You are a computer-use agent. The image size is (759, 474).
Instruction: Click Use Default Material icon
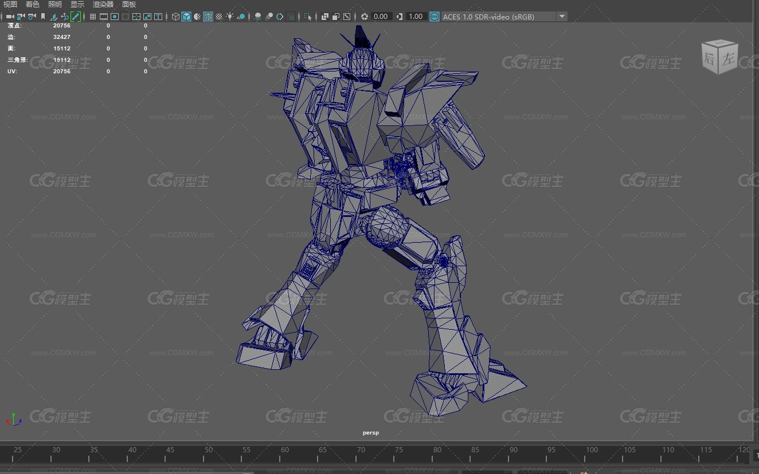(x=197, y=17)
